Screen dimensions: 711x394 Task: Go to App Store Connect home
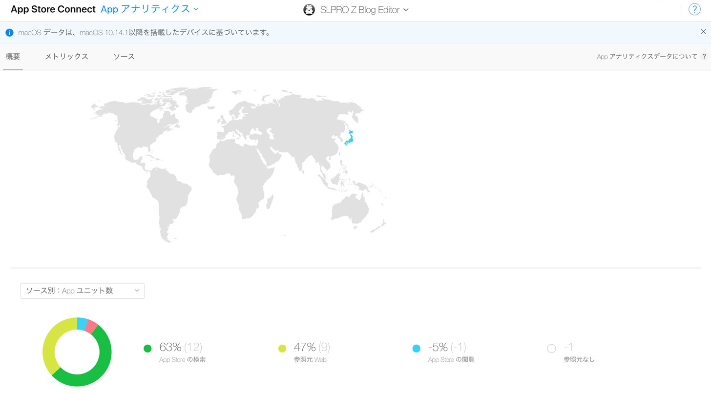click(x=53, y=9)
